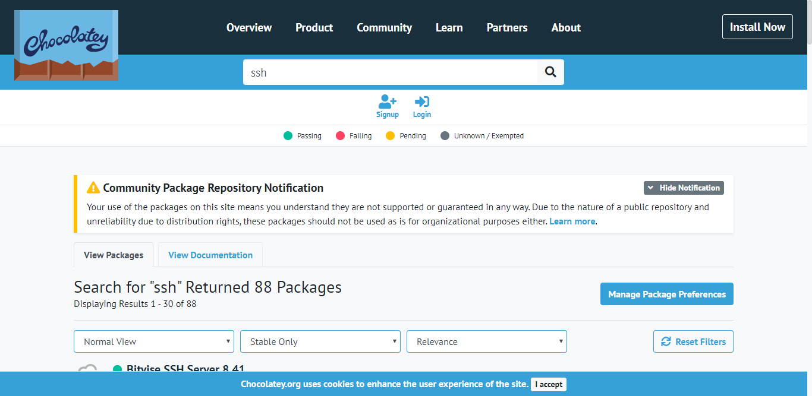Click the magnifier search button

pyautogui.click(x=550, y=72)
